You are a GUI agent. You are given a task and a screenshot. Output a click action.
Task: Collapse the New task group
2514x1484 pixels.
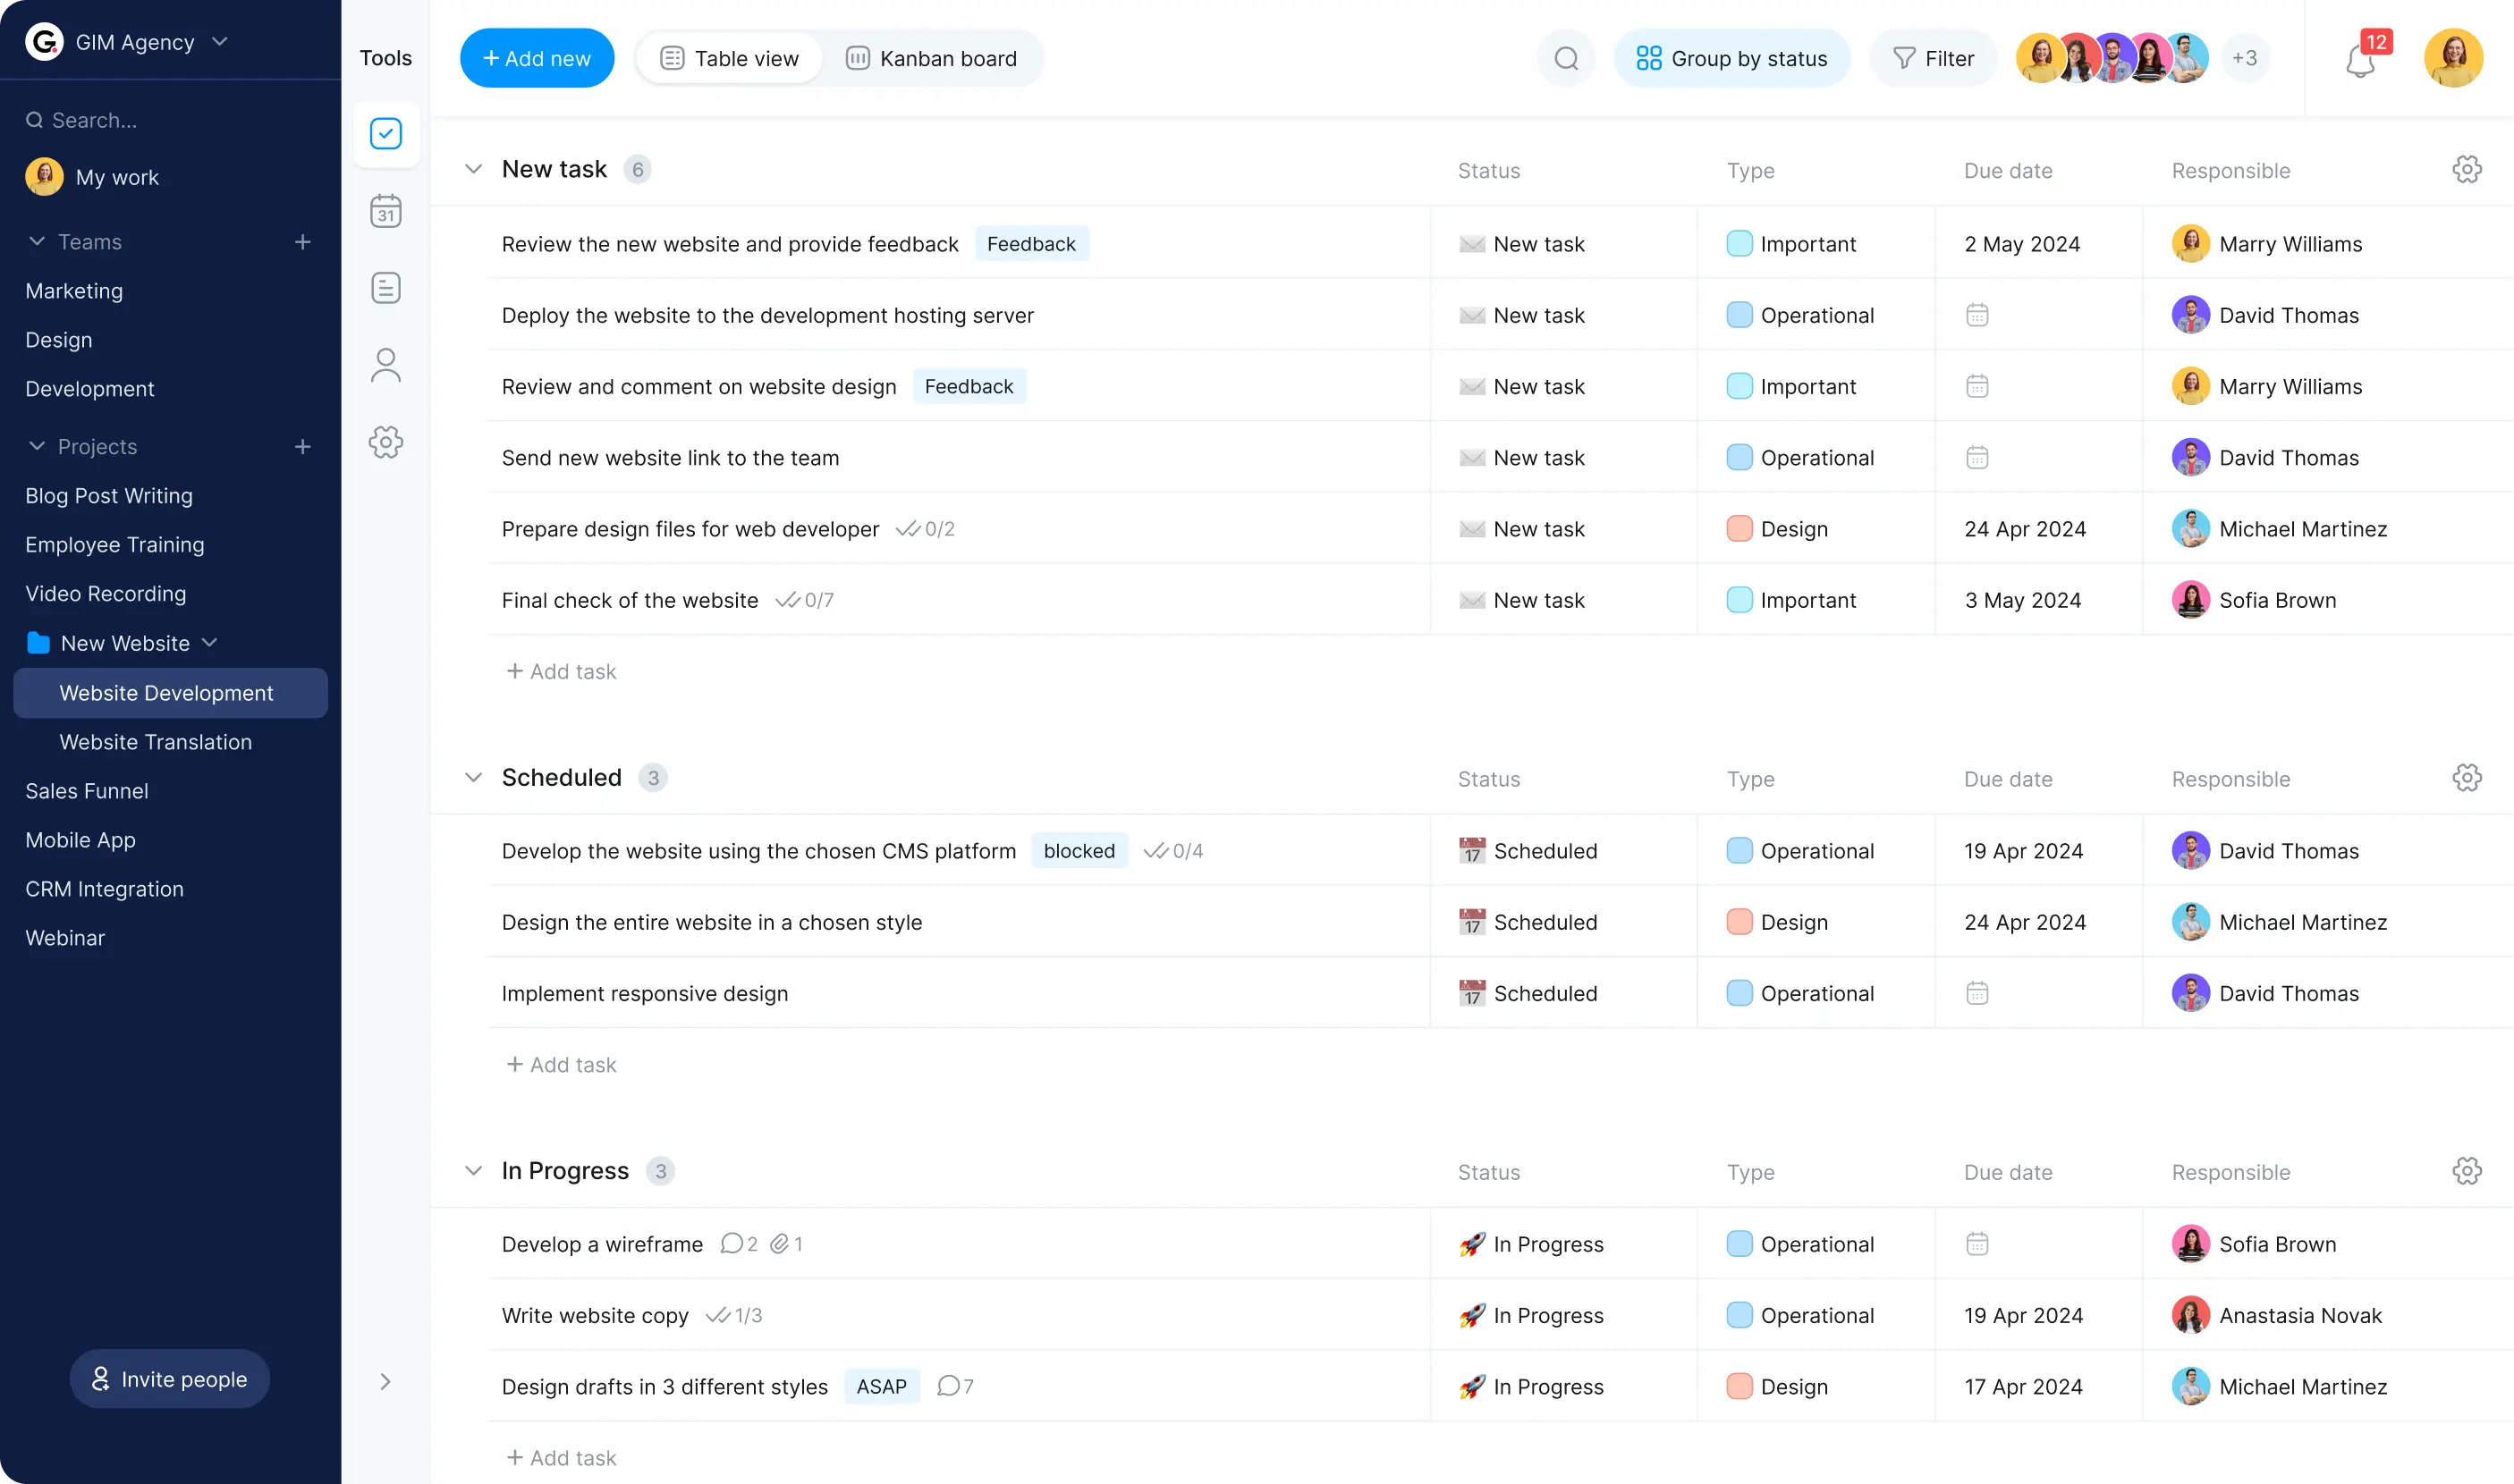pyautogui.click(x=473, y=169)
